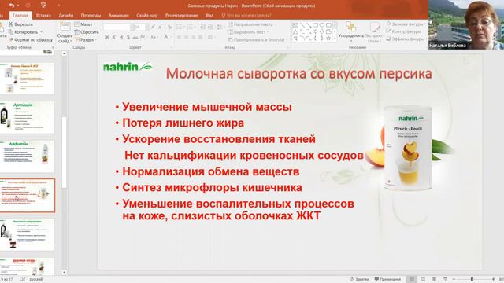The image size is (504, 283).
Task: Open Раздел section dropdown
Action: (86, 40)
